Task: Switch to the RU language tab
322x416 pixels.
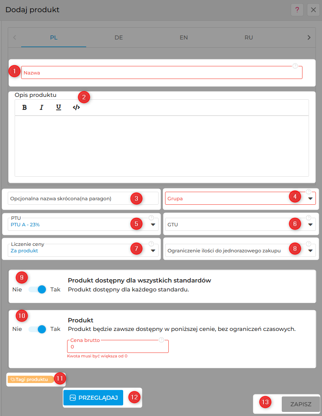Action: [x=248, y=37]
